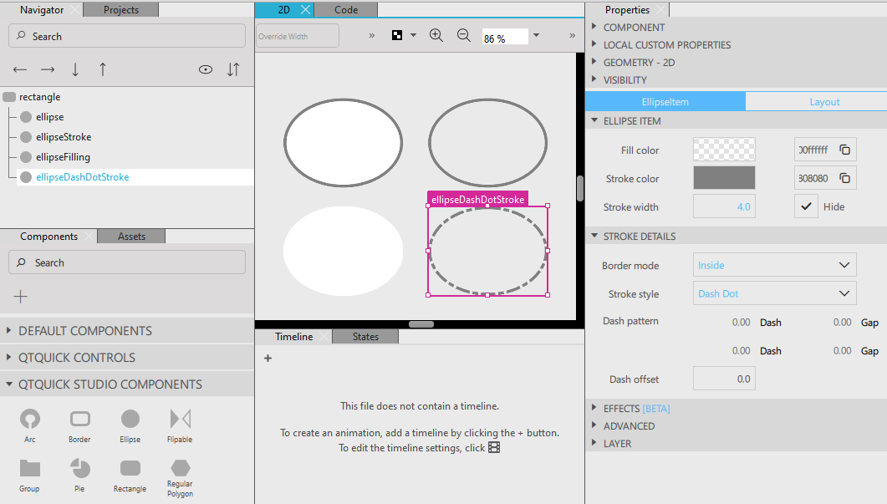Select the Regular Polygon component icon
The image size is (887, 504).
tap(180, 468)
